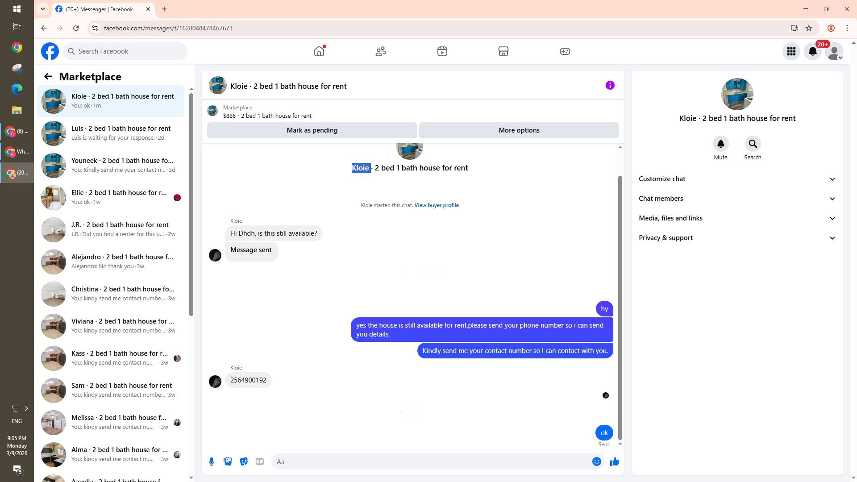Attach a photo using the image icon

[x=228, y=461]
